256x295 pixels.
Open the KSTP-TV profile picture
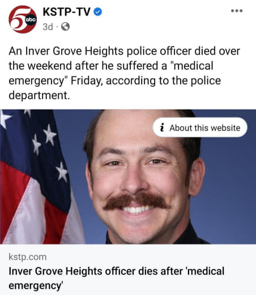pyautogui.click(x=23, y=19)
